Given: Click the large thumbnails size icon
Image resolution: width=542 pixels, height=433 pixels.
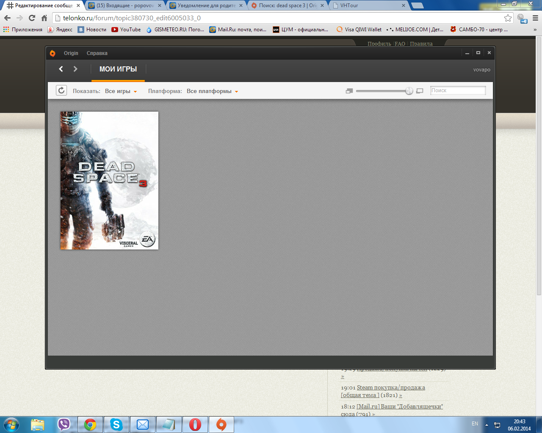Looking at the screenshot, I should [420, 91].
